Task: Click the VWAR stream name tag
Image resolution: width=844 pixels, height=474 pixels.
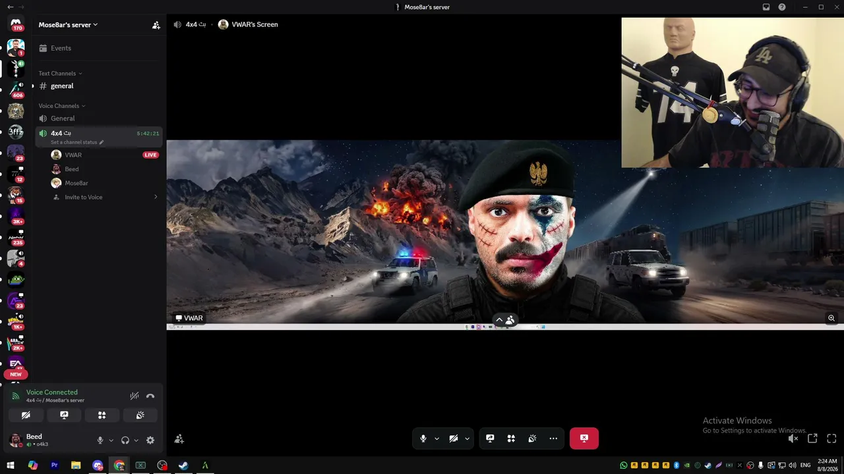Action: pos(189,318)
